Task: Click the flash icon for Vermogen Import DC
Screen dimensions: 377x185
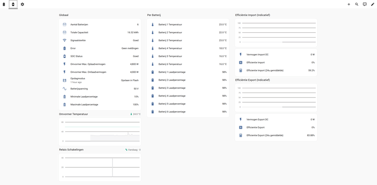Action: tap(240, 54)
